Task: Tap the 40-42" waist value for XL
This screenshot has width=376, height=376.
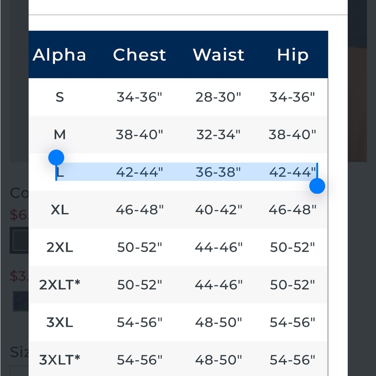Action: coord(218,210)
